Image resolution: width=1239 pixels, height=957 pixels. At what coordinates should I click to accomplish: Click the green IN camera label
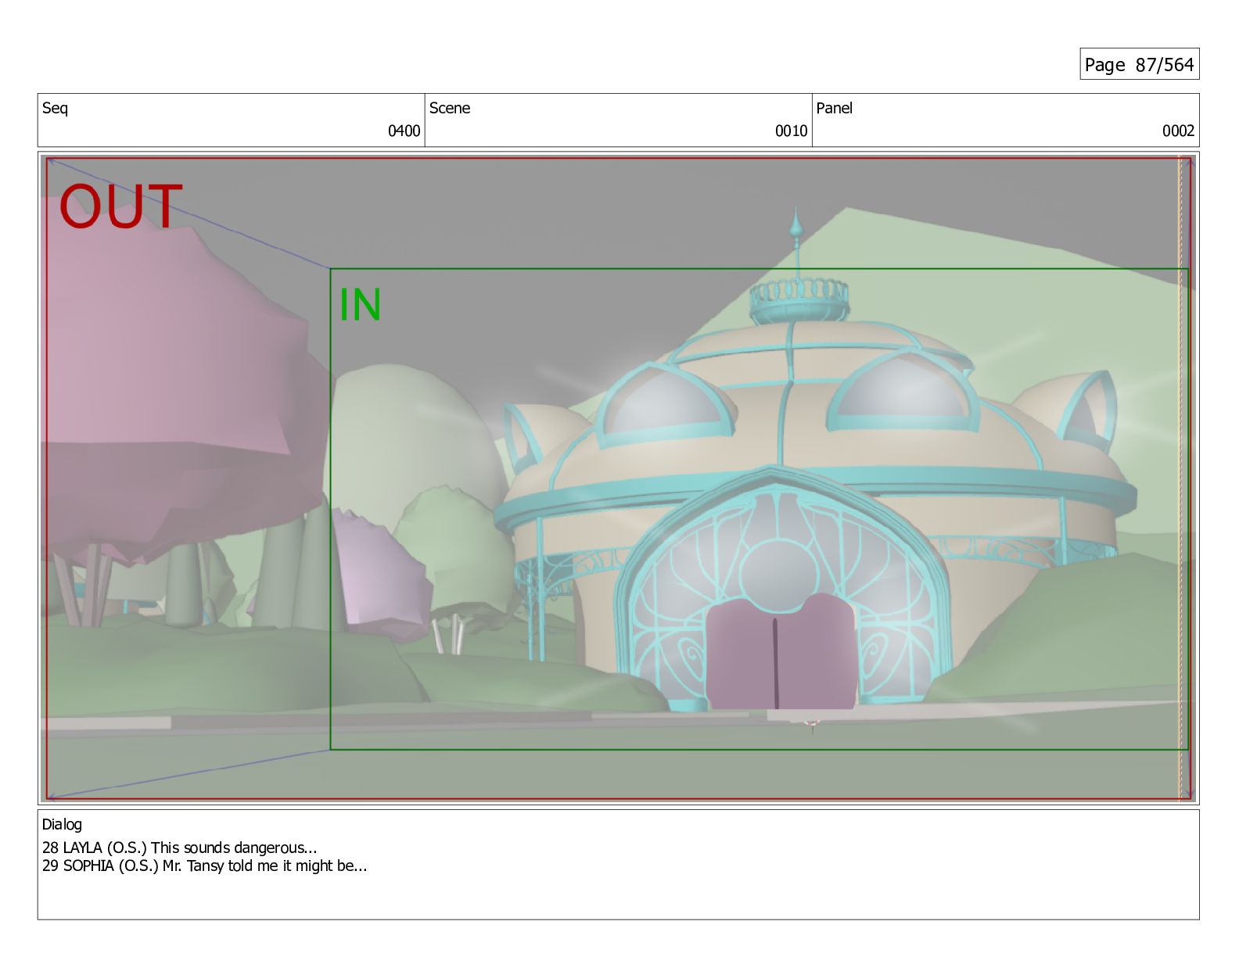pos(360,304)
